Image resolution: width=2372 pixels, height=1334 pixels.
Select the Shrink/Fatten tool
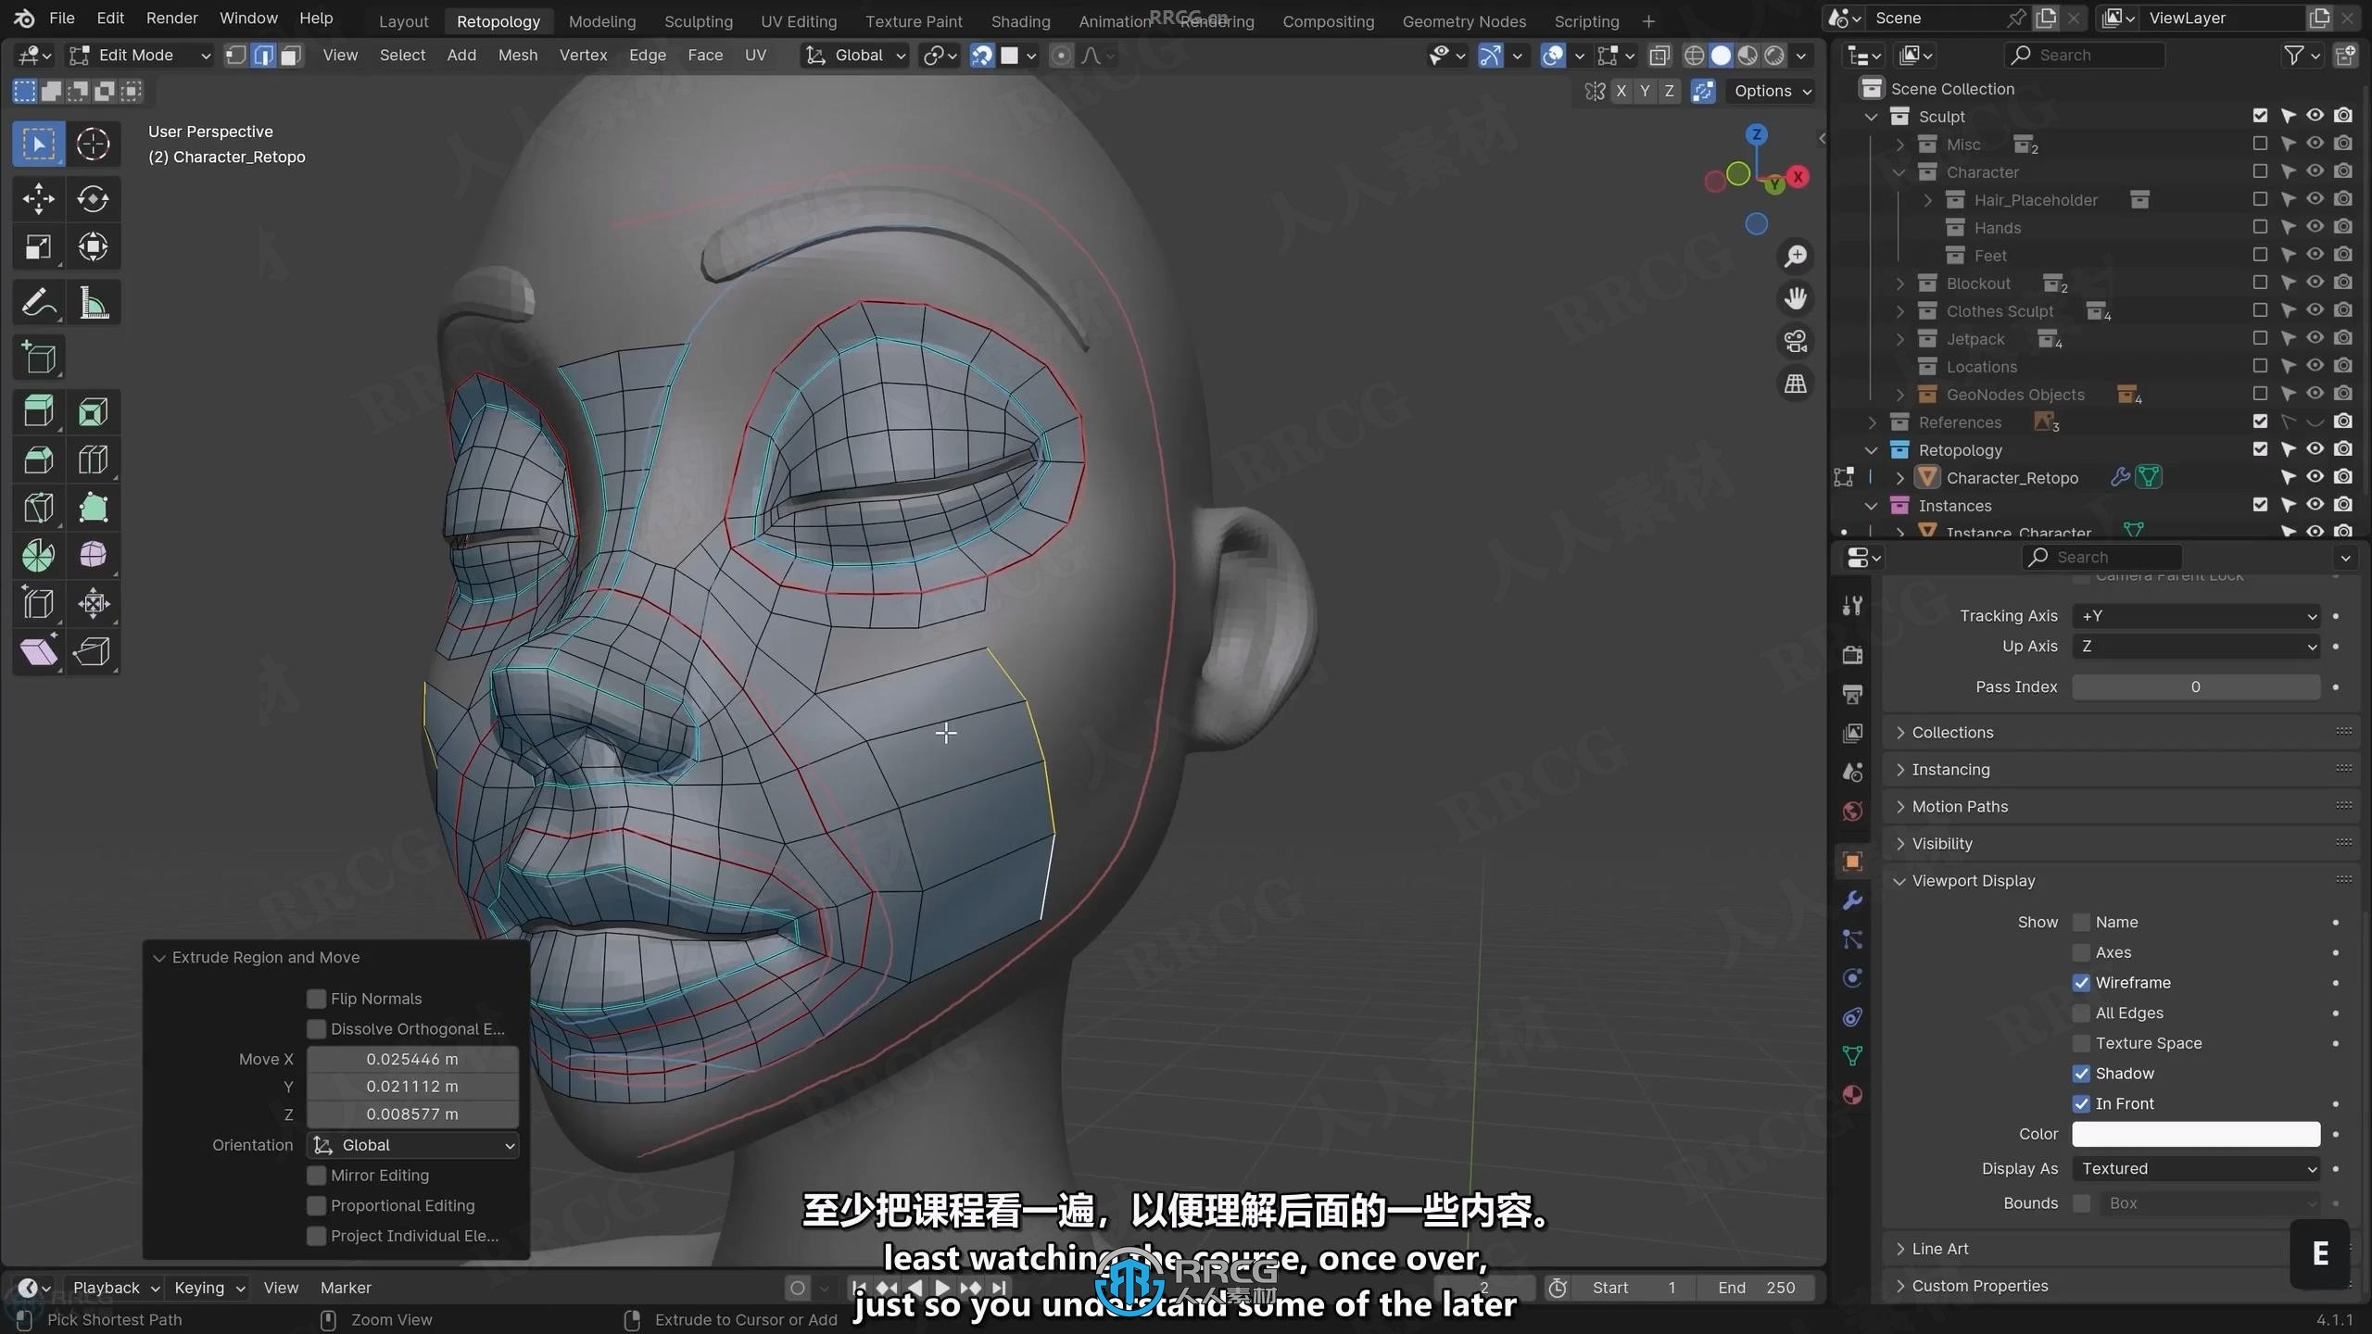coord(93,604)
